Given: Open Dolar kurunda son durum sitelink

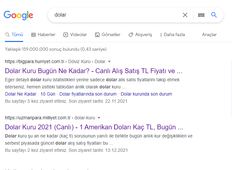Looking at the screenshot, I should pyautogui.click(x=146, y=94).
